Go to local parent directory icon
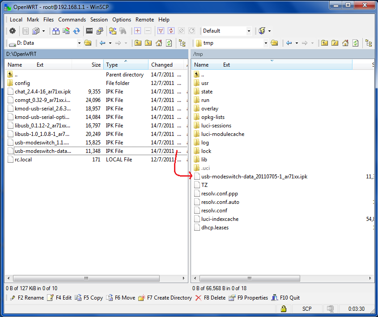Screen dimensions: 378x317 coord(138,43)
